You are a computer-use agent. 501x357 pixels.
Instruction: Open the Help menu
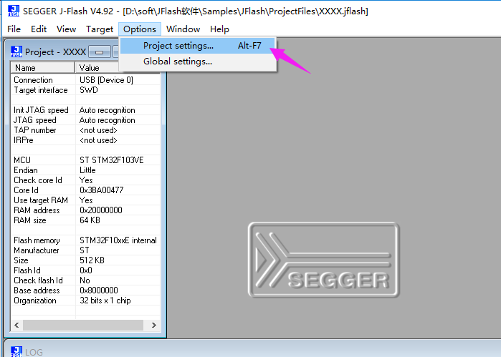click(219, 29)
